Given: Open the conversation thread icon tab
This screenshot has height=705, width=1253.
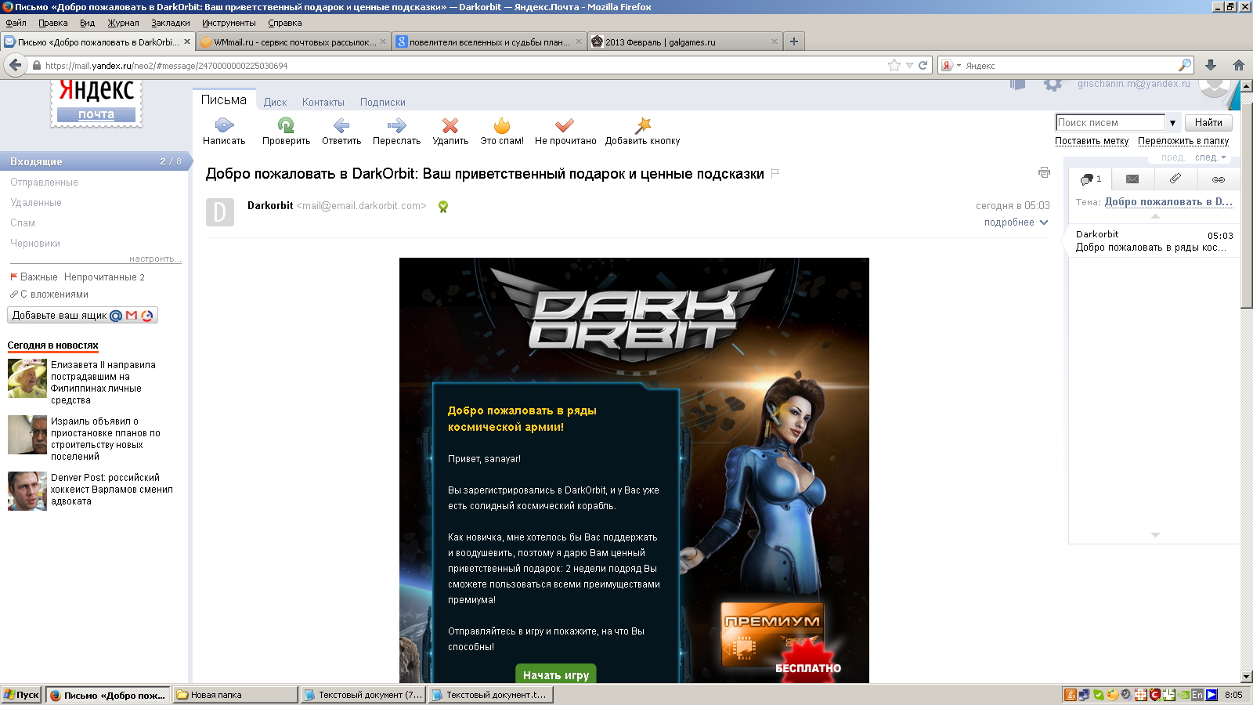Looking at the screenshot, I should click(1090, 179).
